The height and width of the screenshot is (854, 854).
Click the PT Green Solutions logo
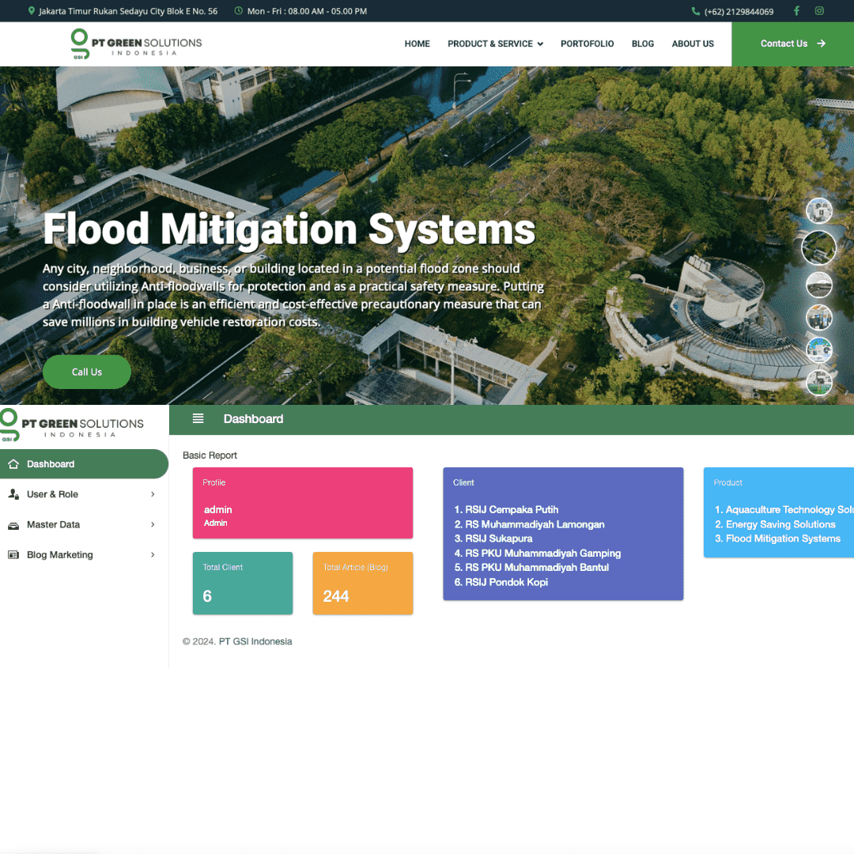pos(134,43)
